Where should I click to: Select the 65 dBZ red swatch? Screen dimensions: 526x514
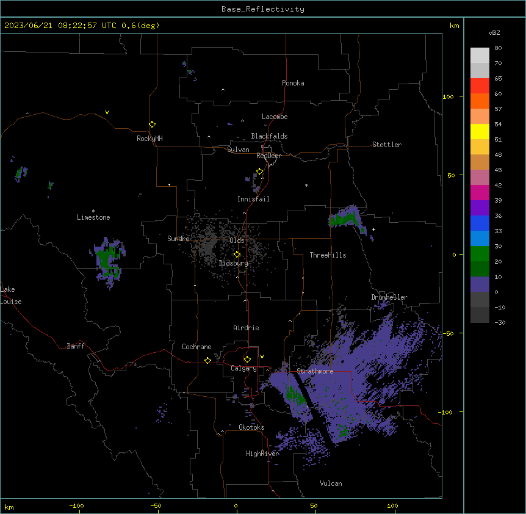(x=480, y=85)
